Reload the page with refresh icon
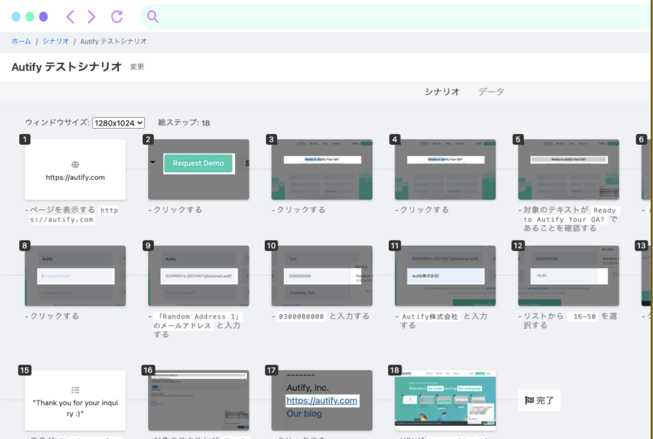The height and width of the screenshot is (439, 653). pos(117,17)
